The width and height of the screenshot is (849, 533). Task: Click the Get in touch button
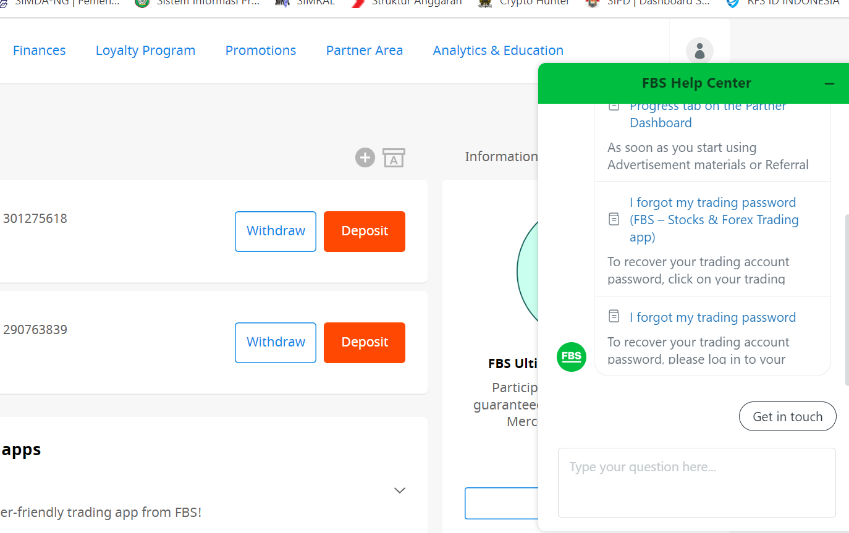click(787, 417)
